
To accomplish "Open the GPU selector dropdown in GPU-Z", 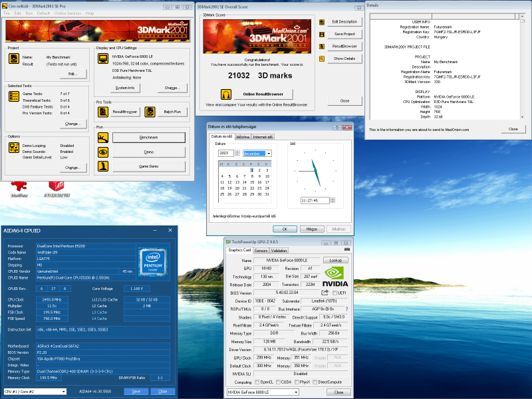I will [296, 392].
